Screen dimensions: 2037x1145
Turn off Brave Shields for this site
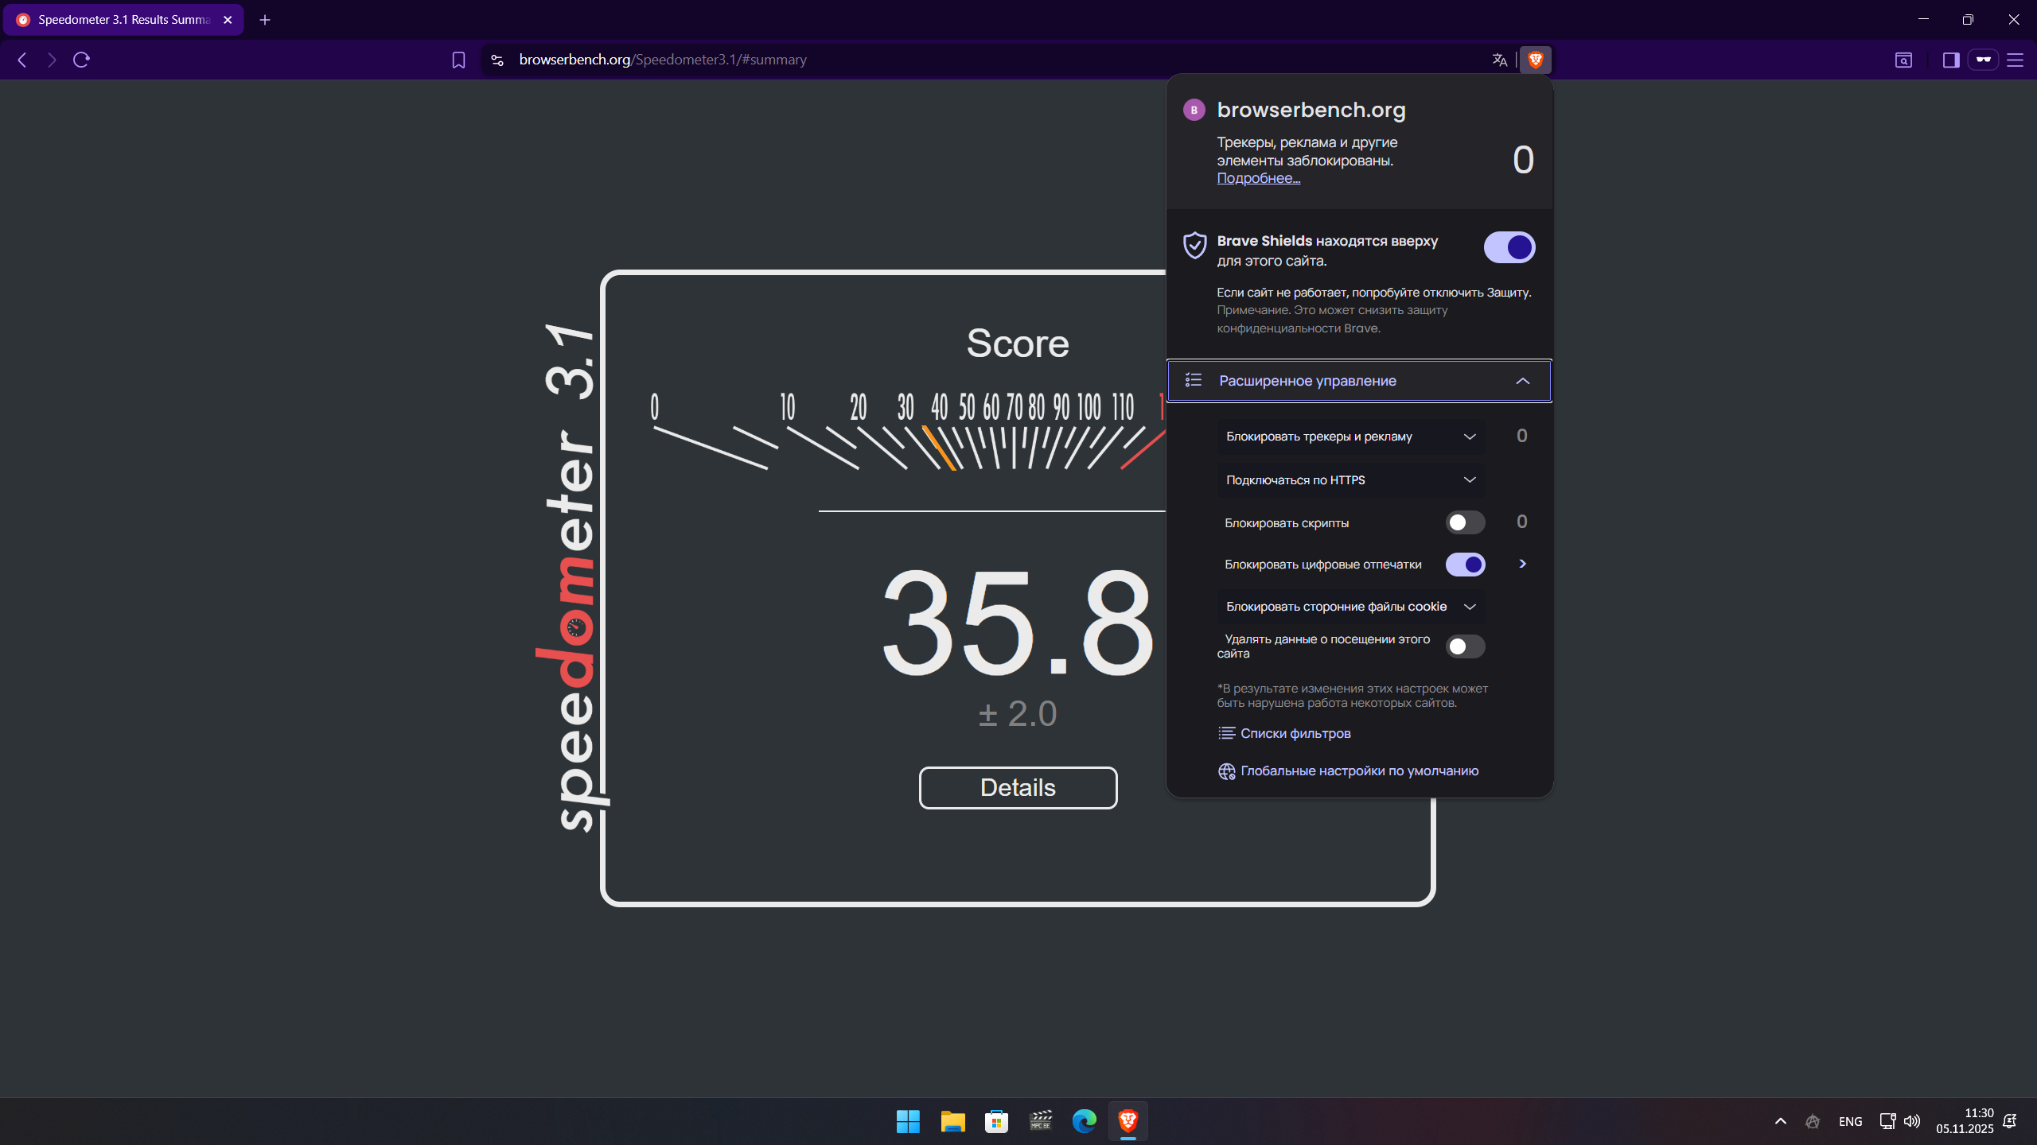tap(1509, 247)
